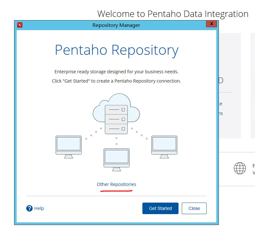Click the blue question mark help icon
Image resolution: width=255 pixels, height=233 pixels.
pos(29,208)
